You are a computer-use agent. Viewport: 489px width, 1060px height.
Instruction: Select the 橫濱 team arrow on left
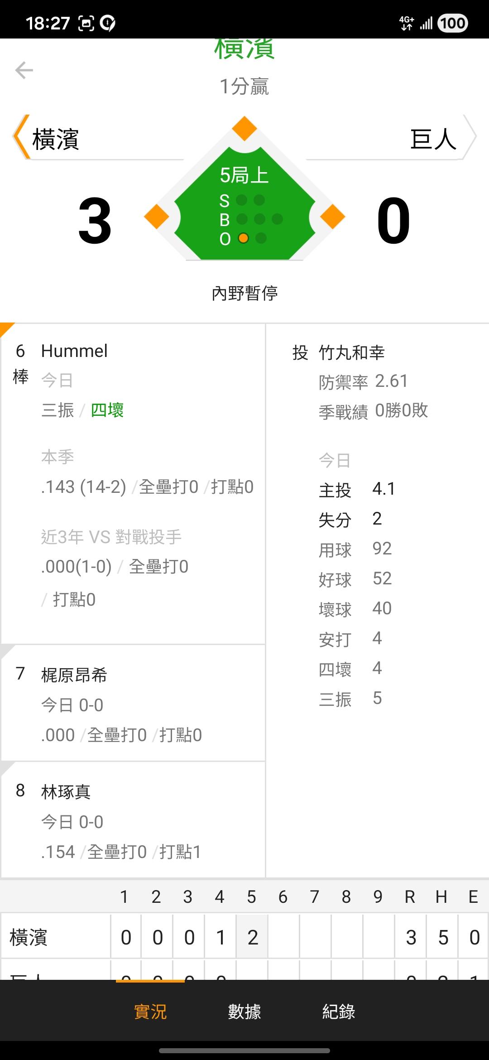point(21,137)
